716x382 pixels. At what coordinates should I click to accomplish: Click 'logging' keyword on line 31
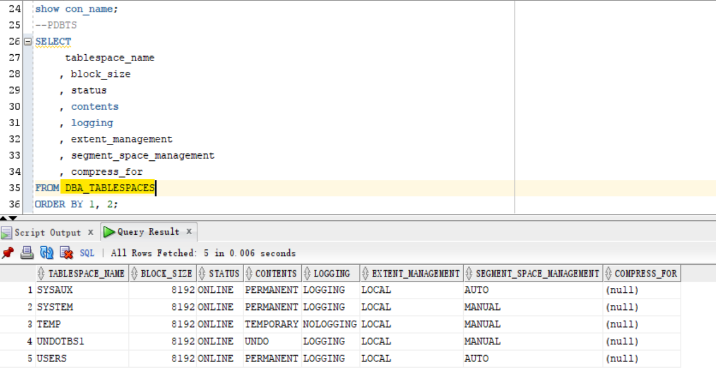coord(92,123)
